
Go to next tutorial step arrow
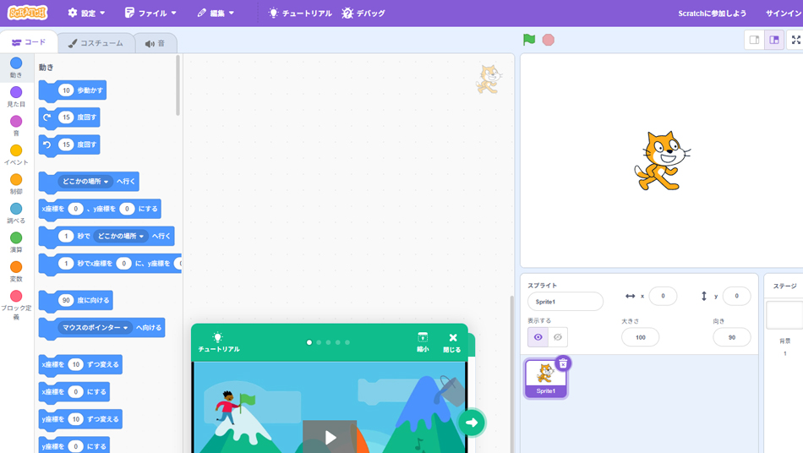point(472,423)
